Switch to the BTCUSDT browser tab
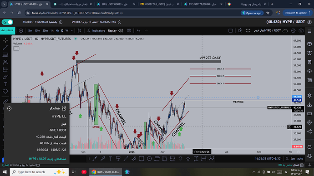Screen dimensions: 314x176 (x=202, y=4)
